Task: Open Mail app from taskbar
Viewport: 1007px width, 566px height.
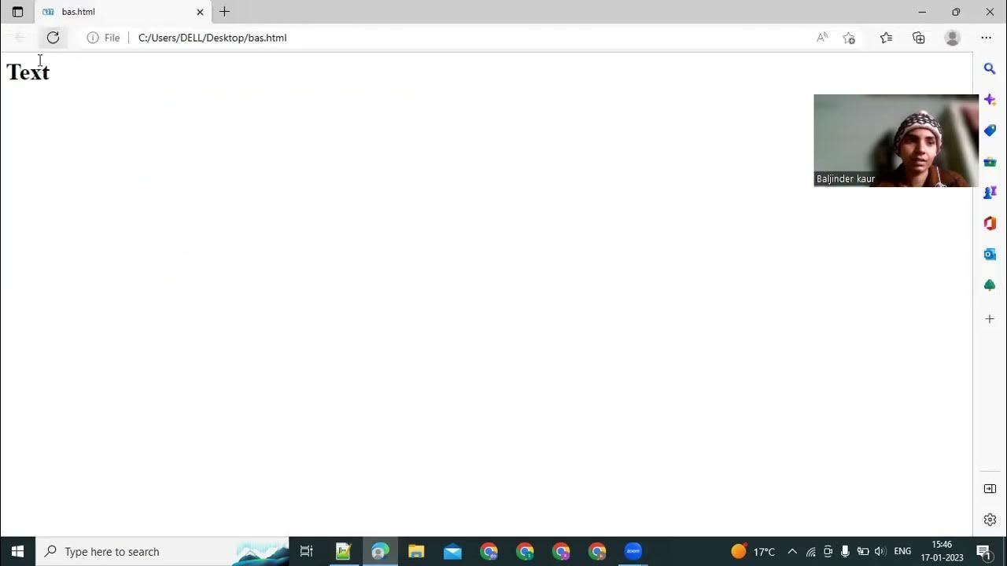Action: click(x=452, y=551)
